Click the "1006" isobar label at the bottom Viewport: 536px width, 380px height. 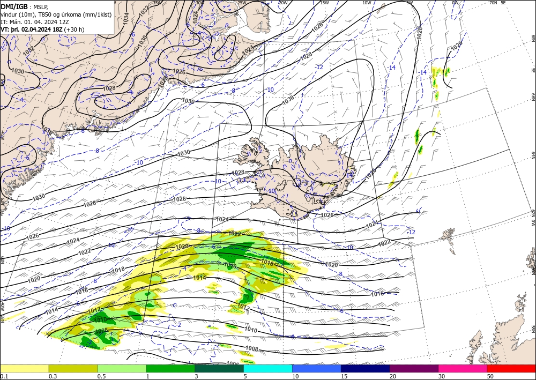pyautogui.click(x=233, y=363)
